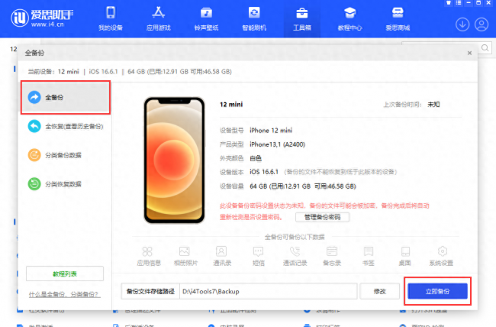The width and height of the screenshot is (496, 327).
Task: Click the skin shirt icon in title bar
Action: click(448, 3)
